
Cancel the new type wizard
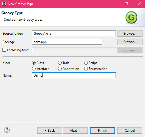[x=130, y=131]
